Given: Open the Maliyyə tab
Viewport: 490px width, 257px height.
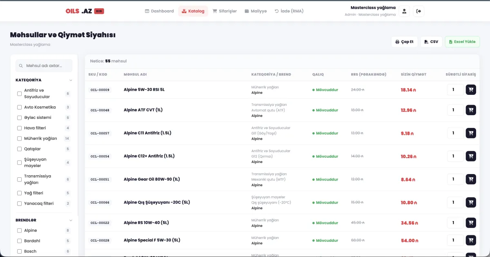Looking at the screenshot, I should (256, 11).
